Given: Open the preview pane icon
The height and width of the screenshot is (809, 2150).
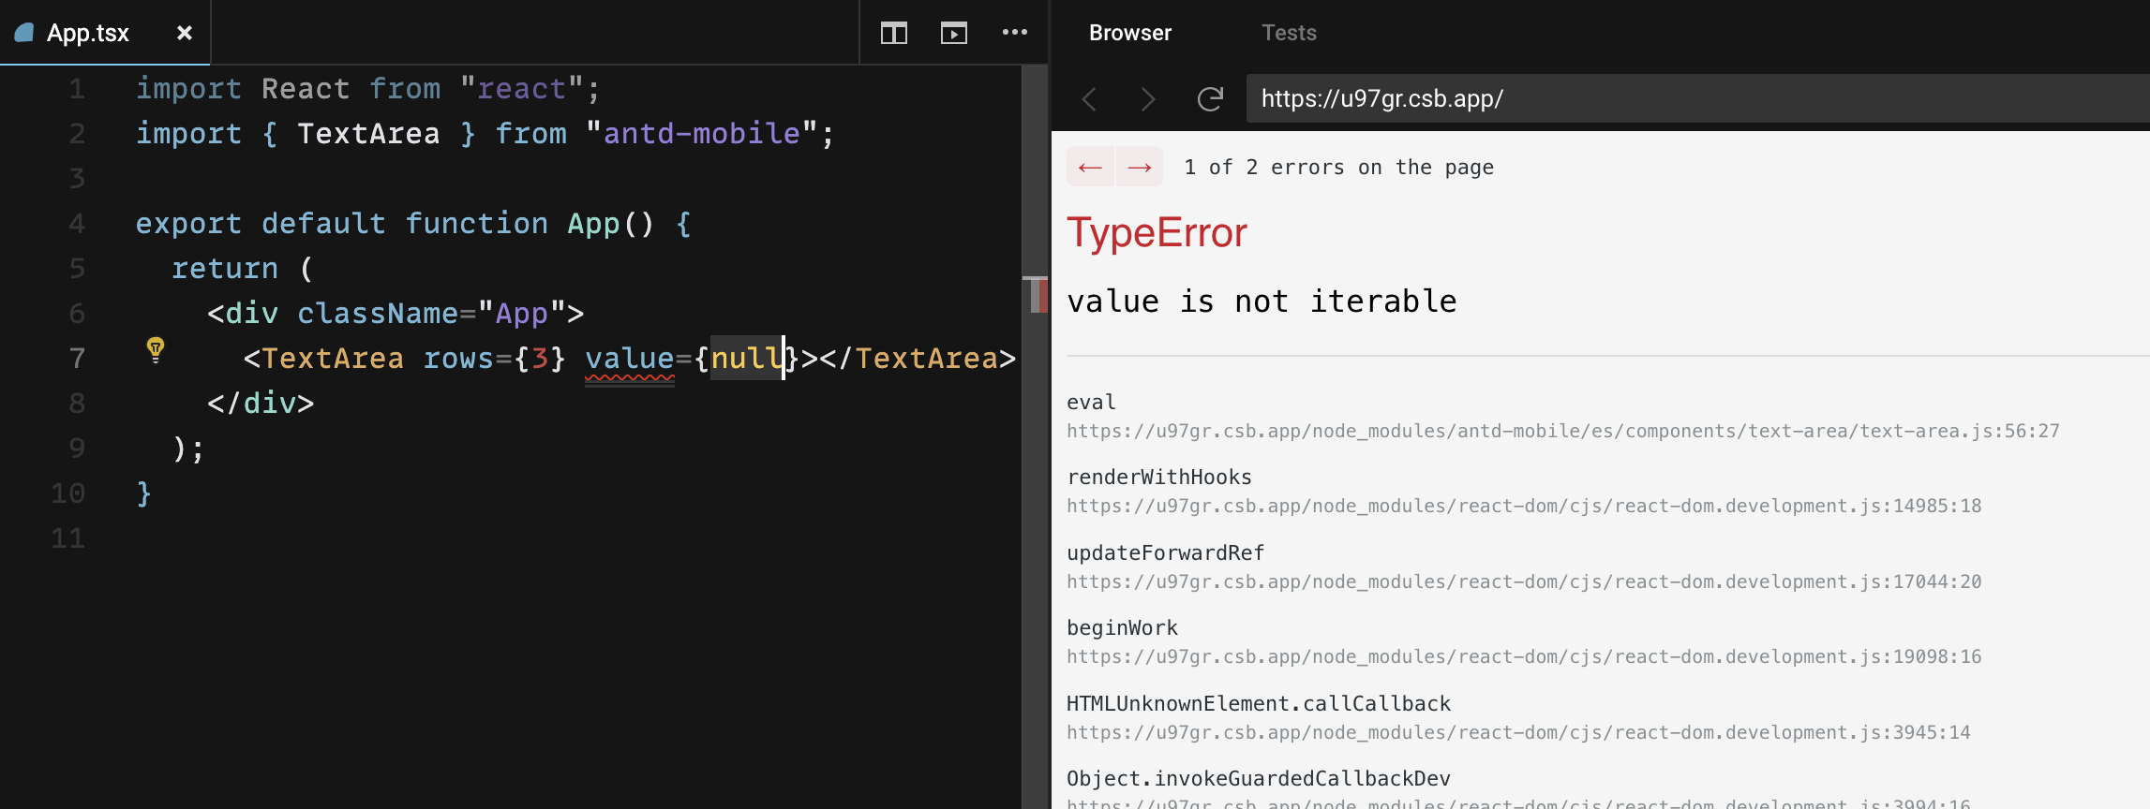Looking at the screenshot, I should point(954,34).
